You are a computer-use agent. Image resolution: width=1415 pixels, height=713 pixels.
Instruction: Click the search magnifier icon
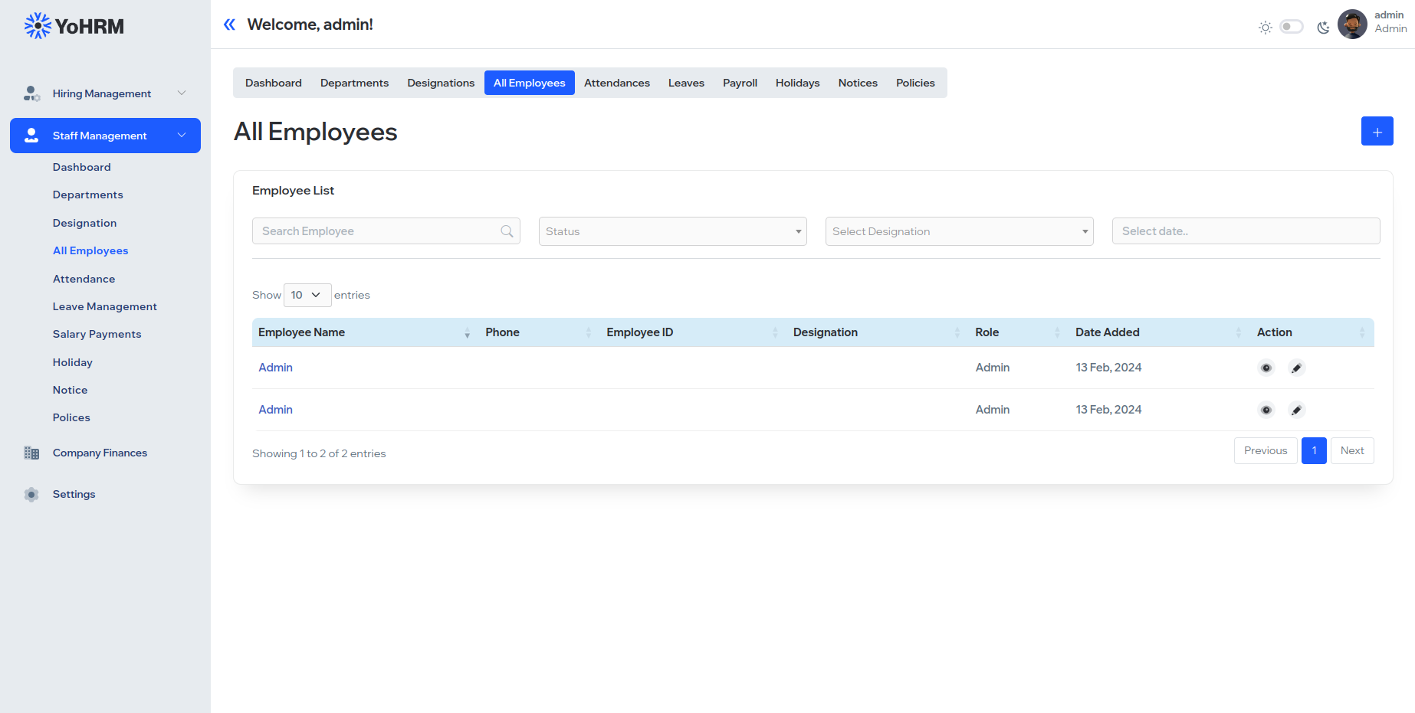tap(507, 231)
